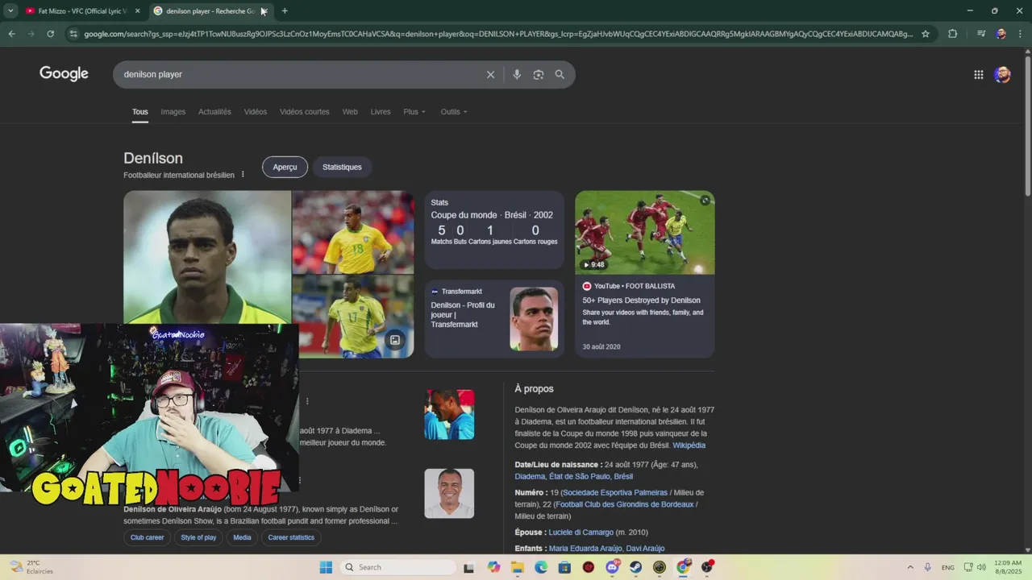Image resolution: width=1032 pixels, height=580 pixels.
Task: Click the Media chip
Action: click(x=242, y=537)
